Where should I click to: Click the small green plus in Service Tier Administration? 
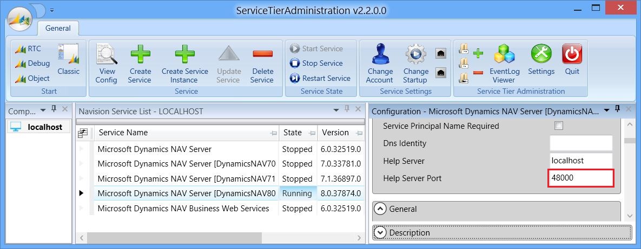478,53
